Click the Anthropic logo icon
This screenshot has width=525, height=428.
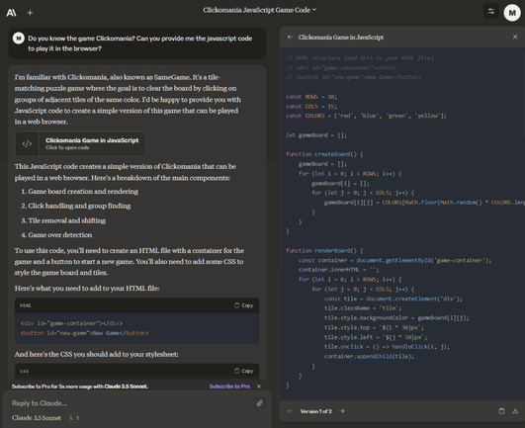pyautogui.click(x=12, y=13)
